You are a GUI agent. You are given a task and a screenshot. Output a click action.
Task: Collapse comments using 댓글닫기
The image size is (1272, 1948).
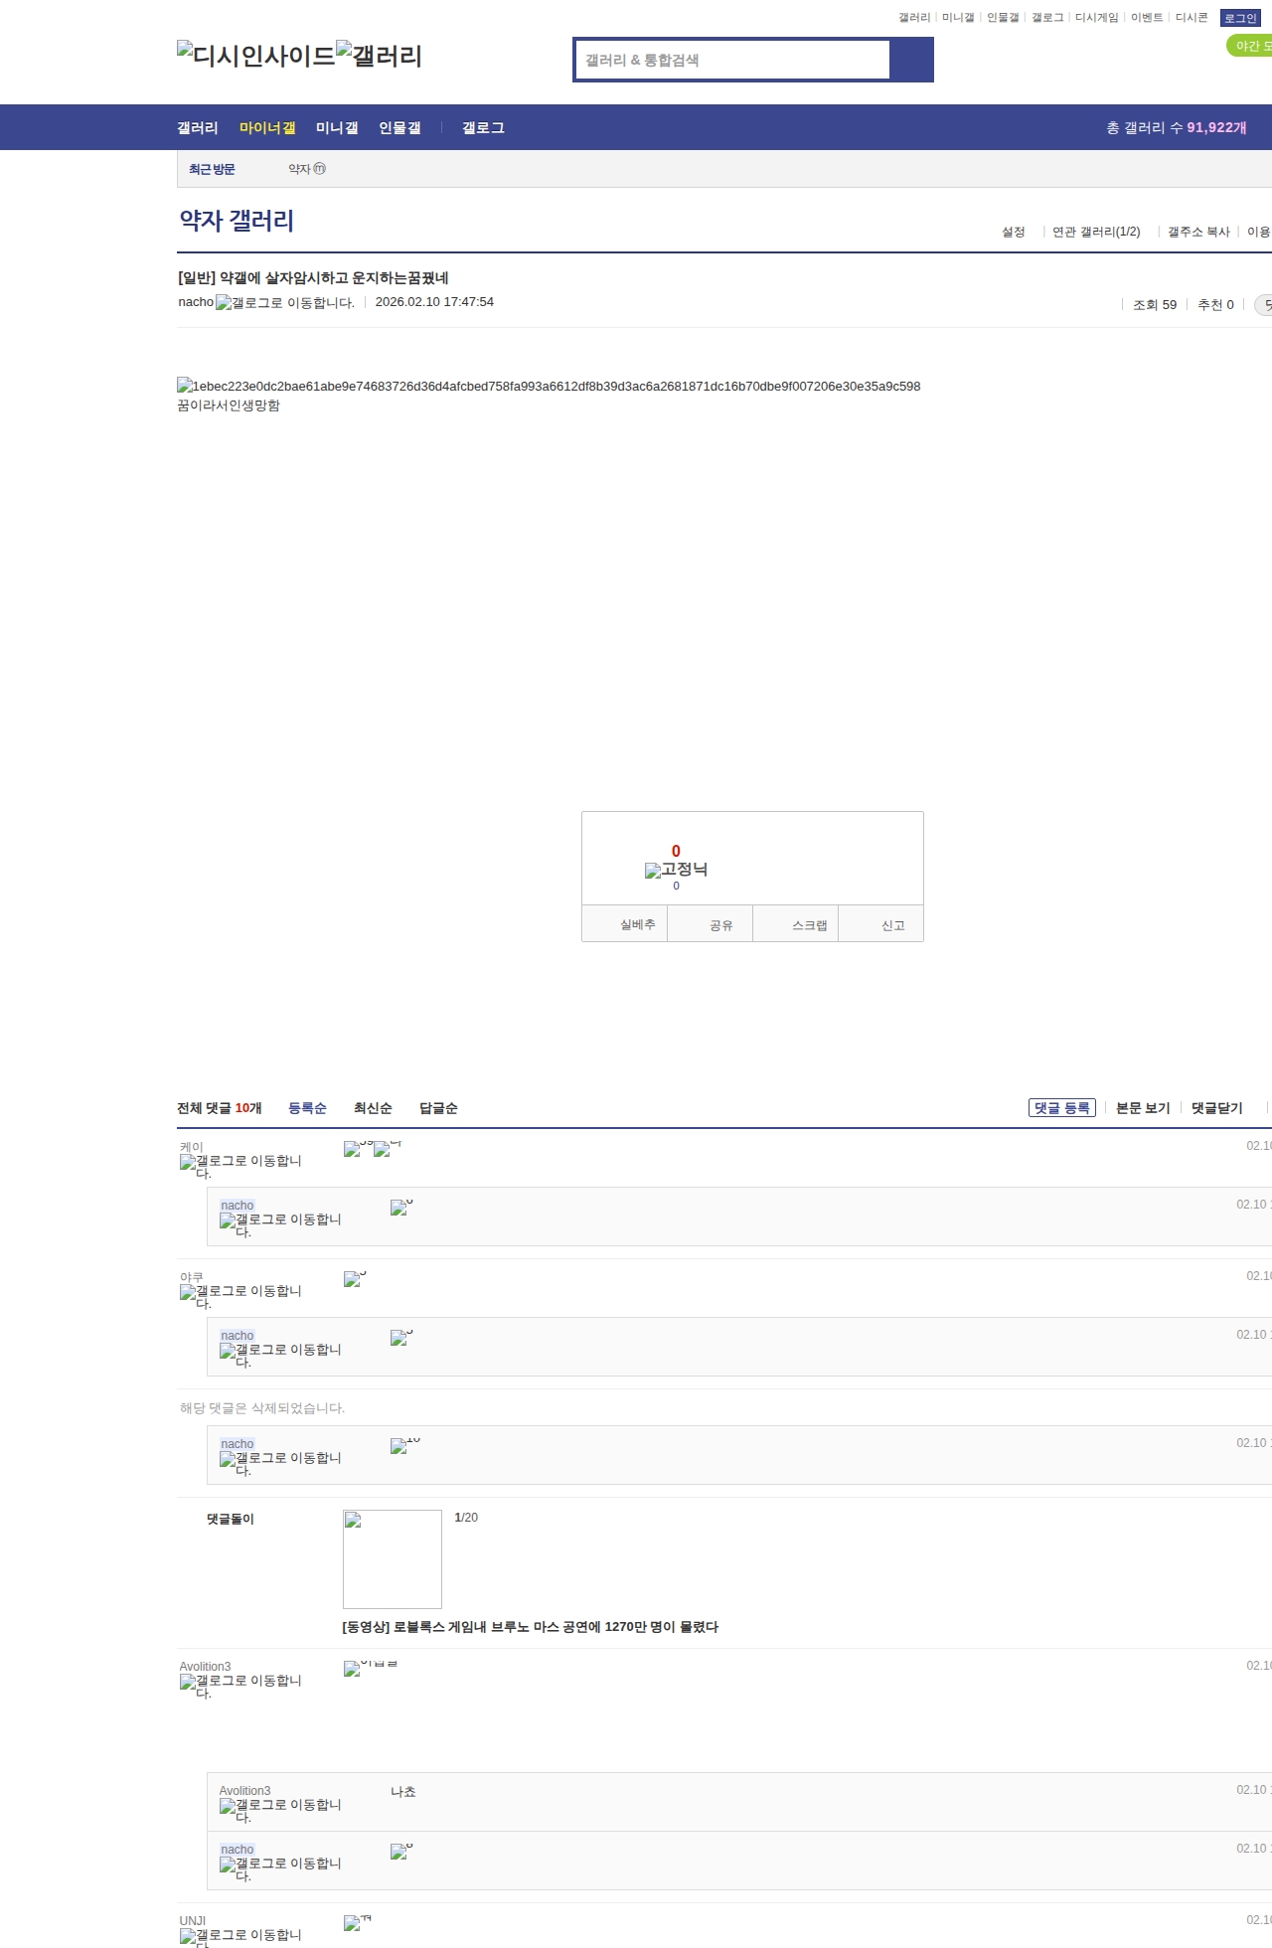tap(1216, 1108)
